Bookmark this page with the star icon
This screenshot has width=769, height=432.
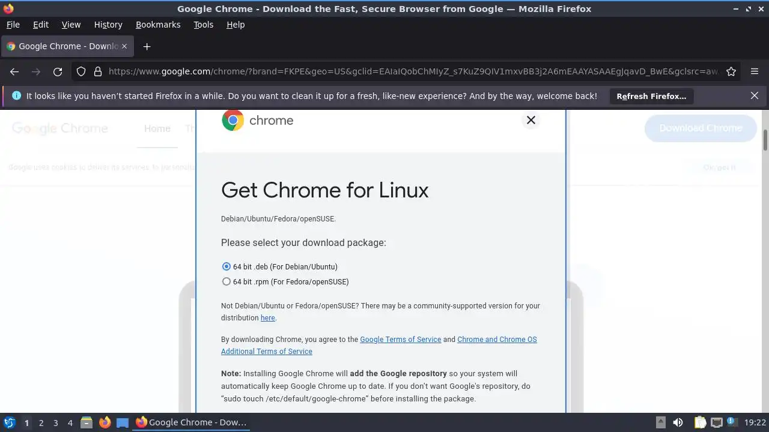[731, 71]
